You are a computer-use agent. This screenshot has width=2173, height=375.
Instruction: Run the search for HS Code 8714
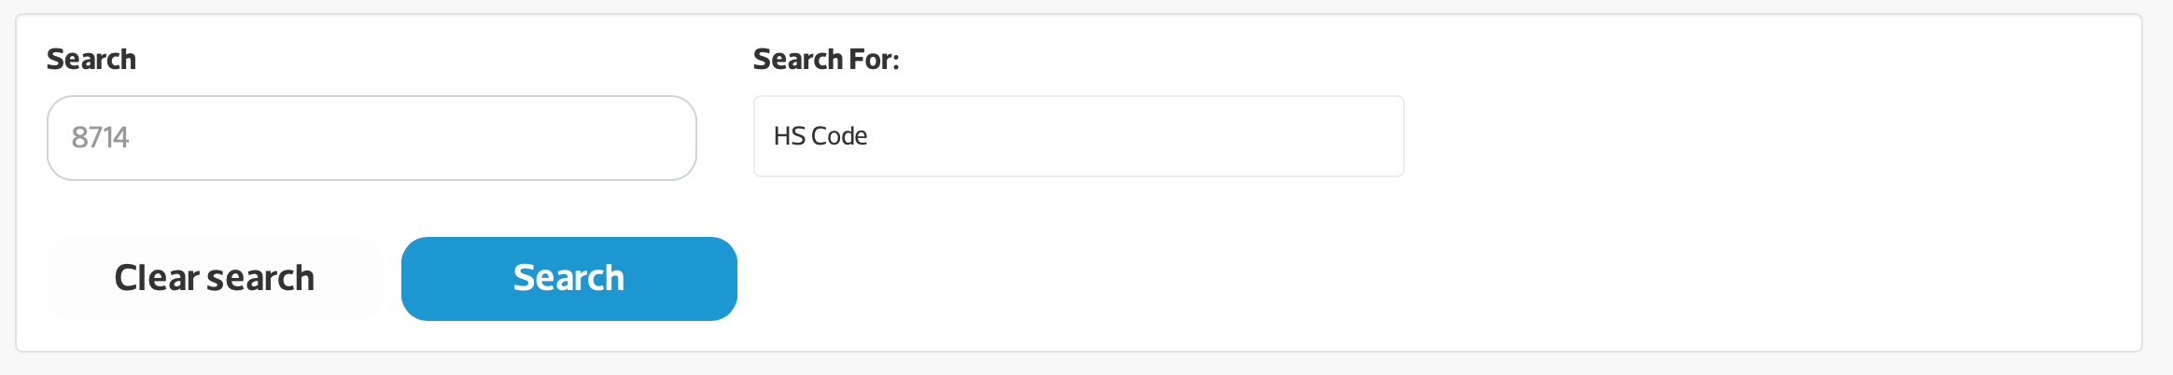[x=568, y=278]
